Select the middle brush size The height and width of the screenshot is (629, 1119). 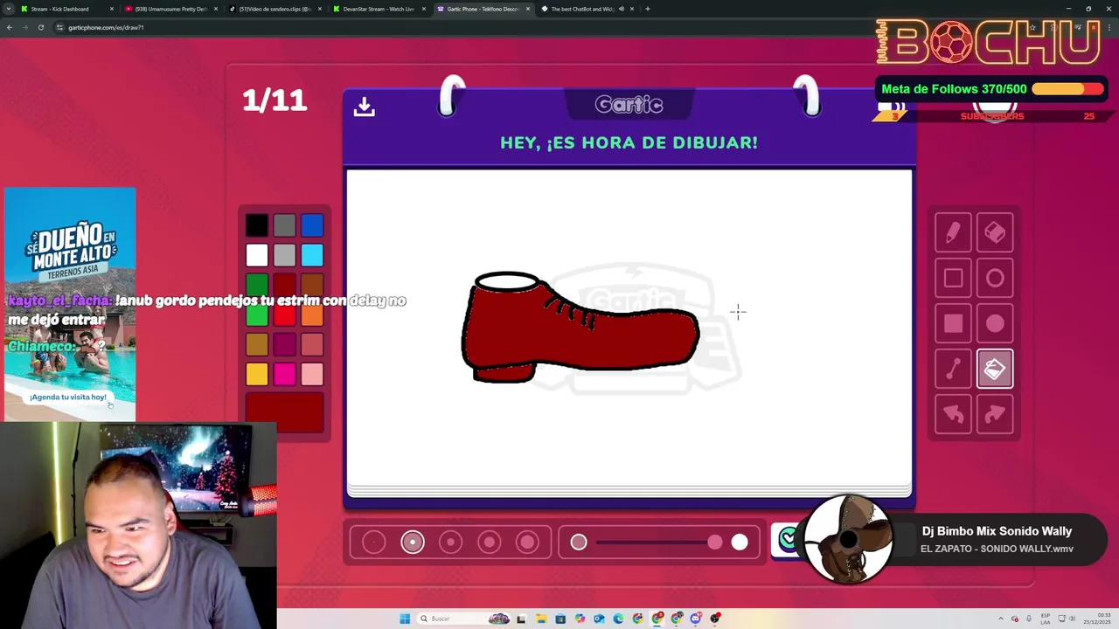tap(451, 543)
